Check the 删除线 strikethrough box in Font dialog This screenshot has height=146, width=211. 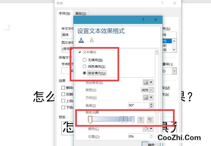click(x=63, y=88)
